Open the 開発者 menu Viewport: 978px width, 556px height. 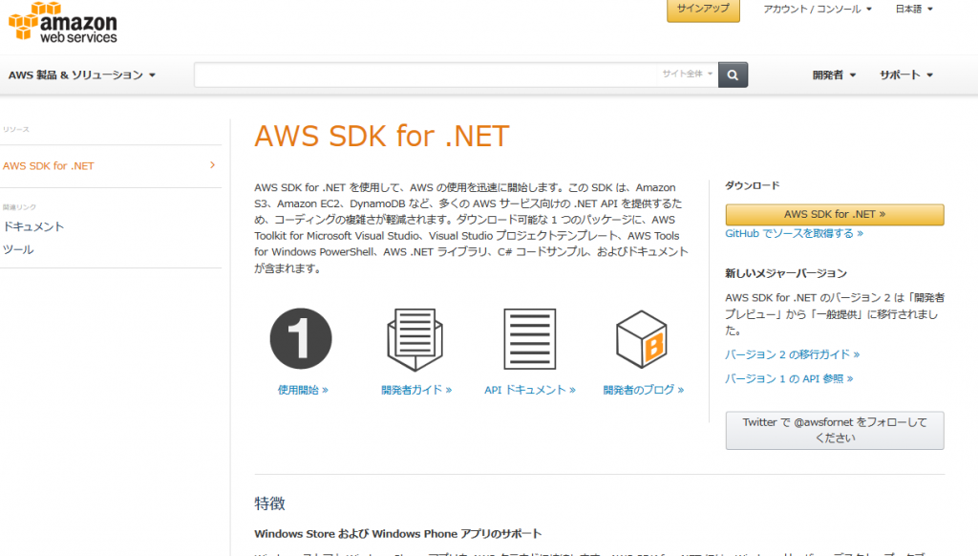point(834,75)
